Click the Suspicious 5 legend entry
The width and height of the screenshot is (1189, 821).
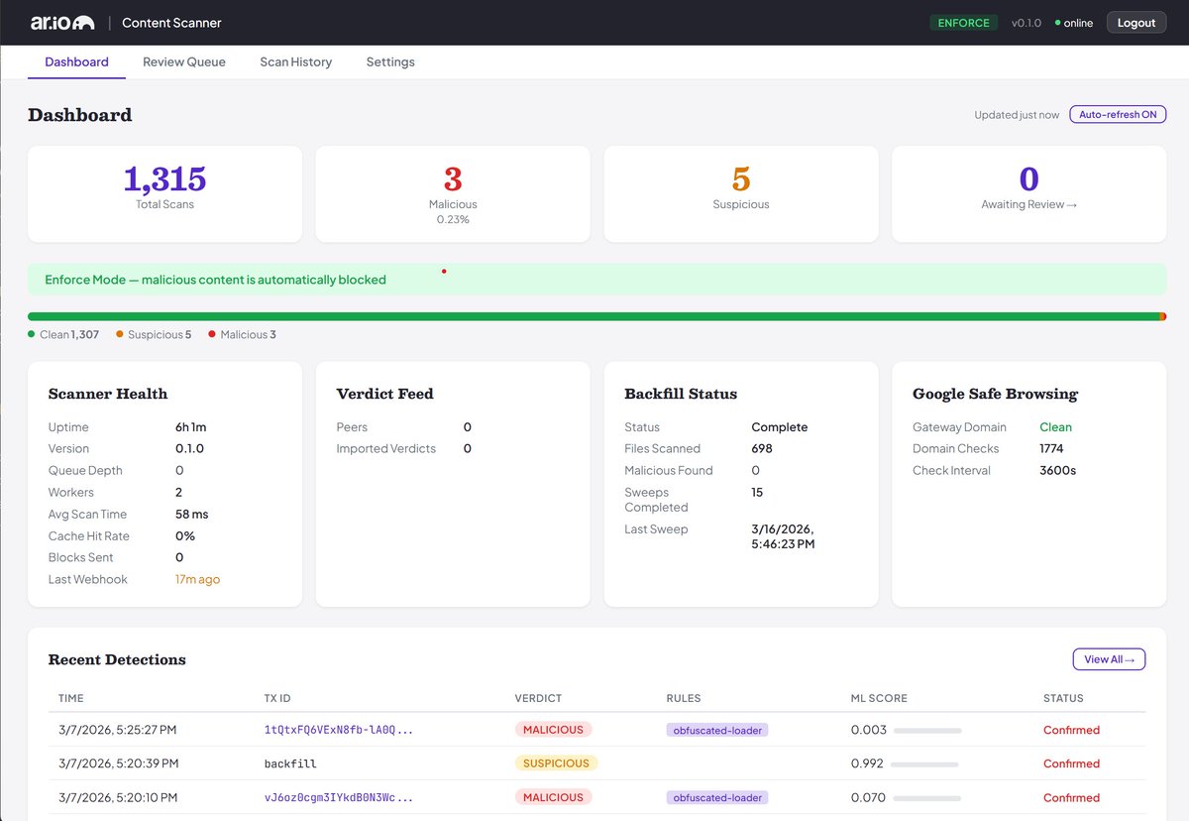pos(154,335)
